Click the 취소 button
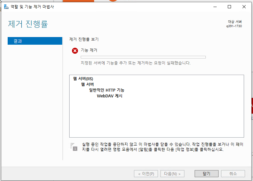The width and height of the screenshot is (253, 181). [233, 174]
